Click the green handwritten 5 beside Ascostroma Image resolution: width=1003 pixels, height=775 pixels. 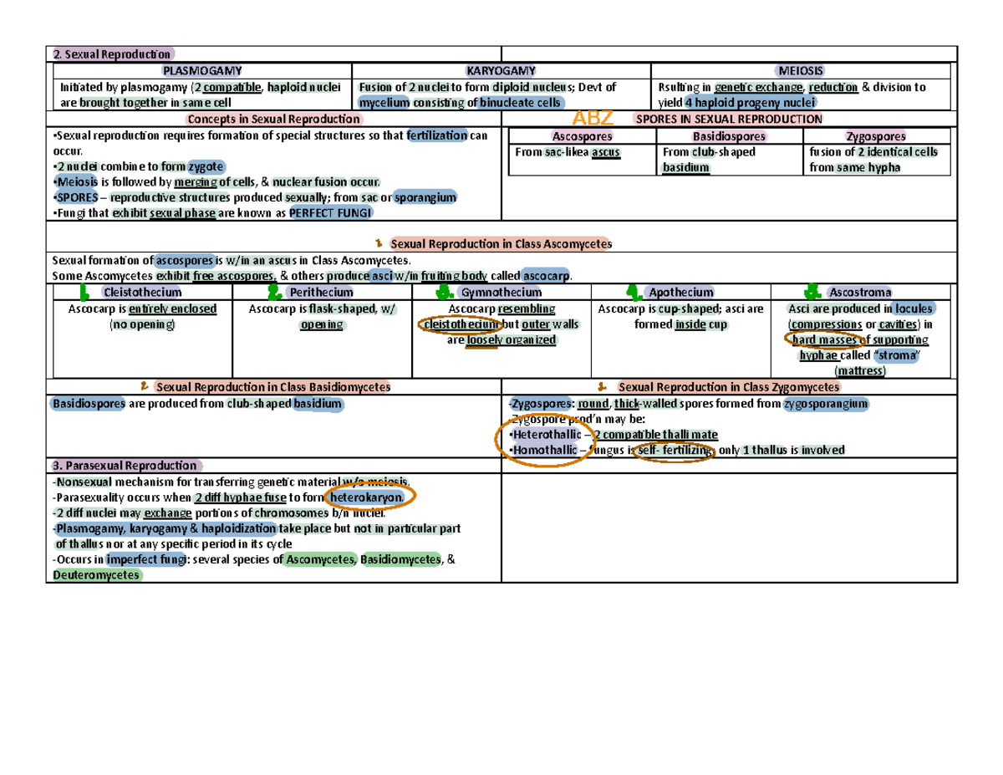809,292
